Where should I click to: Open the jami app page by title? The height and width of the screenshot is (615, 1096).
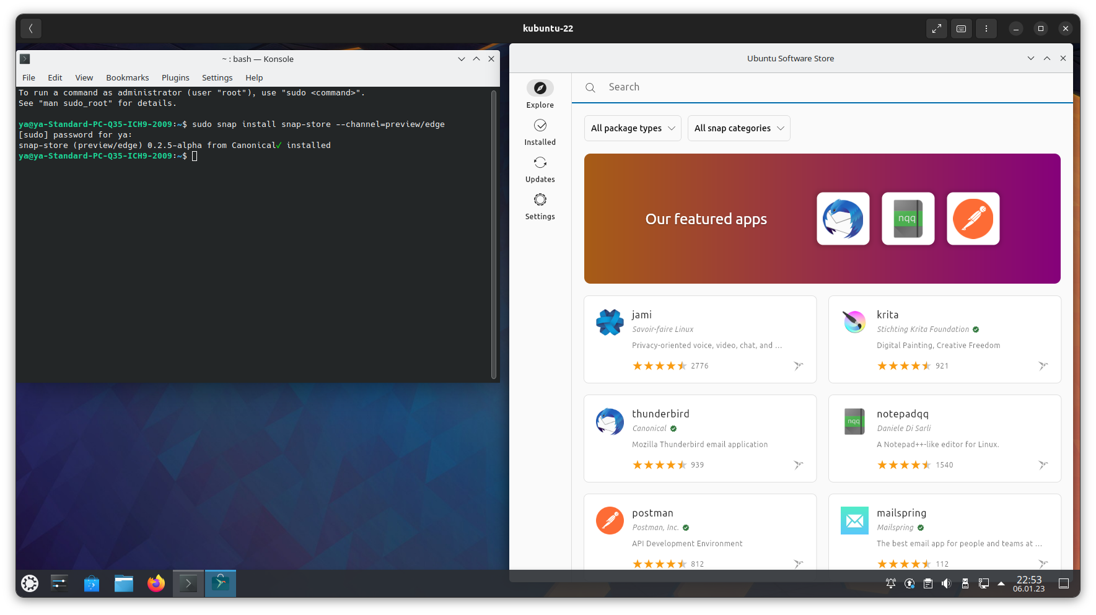pyautogui.click(x=642, y=315)
